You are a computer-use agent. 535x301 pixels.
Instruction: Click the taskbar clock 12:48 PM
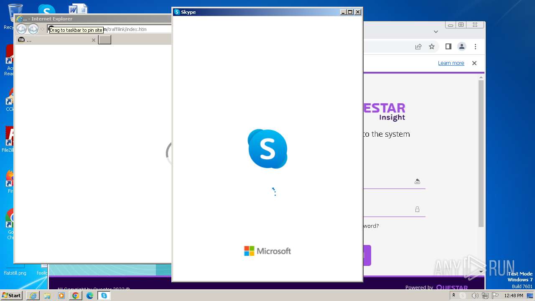pos(514,296)
